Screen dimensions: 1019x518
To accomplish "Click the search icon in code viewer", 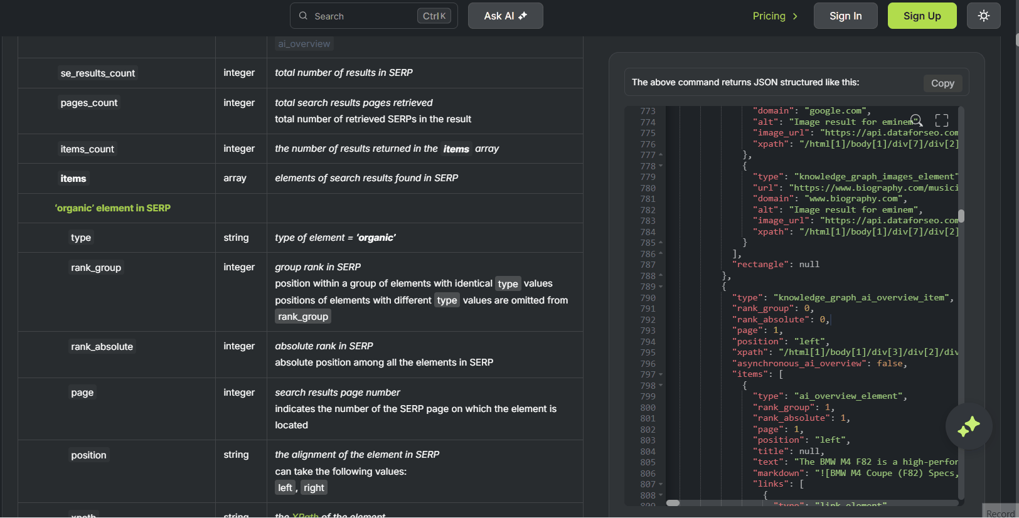I will click(916, 120).
